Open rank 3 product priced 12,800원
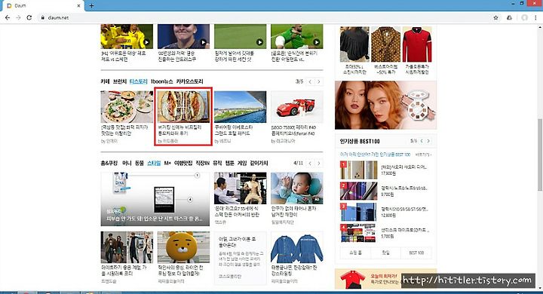Image resolution: width=543 pixels, height=294 pixels. [386, 212]
